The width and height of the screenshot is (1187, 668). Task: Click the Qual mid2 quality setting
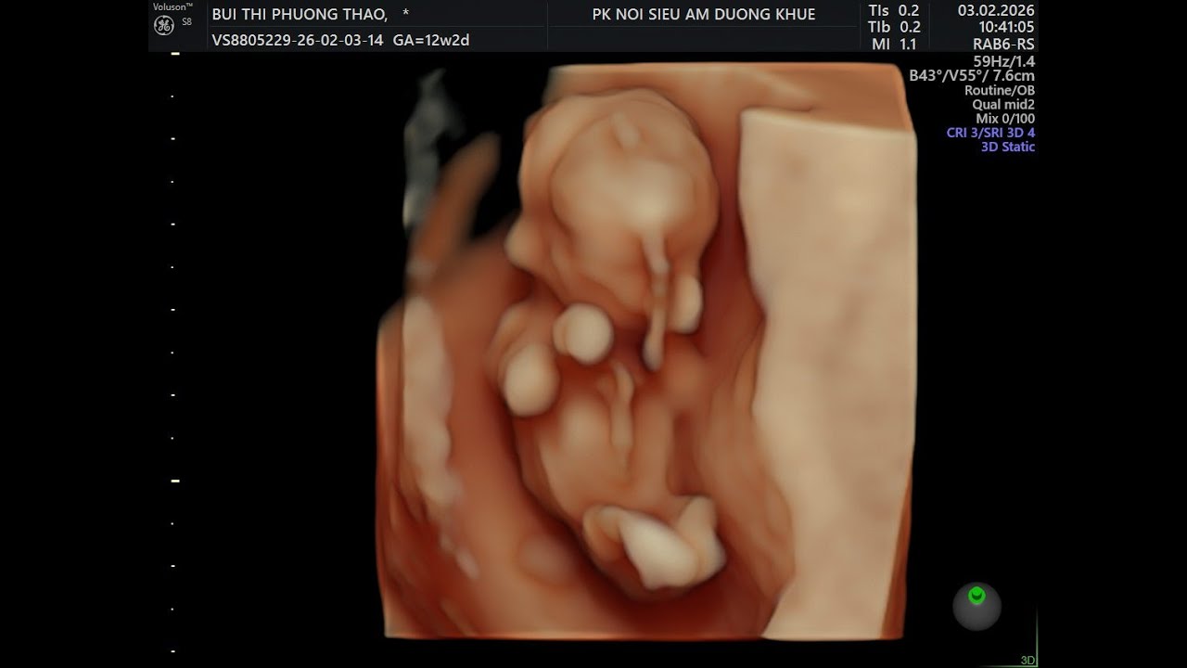point(1003,105)
